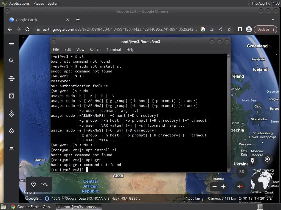
Task: Open Voyager ship wheel icon
Action: (12, 78)
